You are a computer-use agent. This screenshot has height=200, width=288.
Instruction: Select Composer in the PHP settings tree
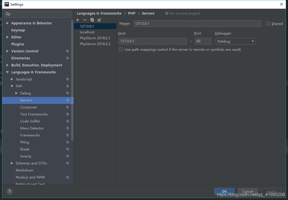(x=29, y=107)
